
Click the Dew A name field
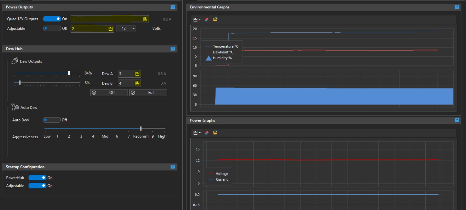129,74
